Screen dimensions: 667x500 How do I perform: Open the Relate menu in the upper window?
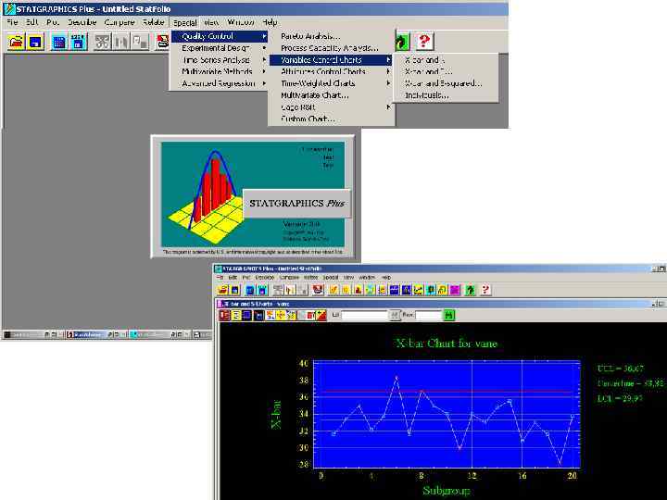(x=154, y=22)
